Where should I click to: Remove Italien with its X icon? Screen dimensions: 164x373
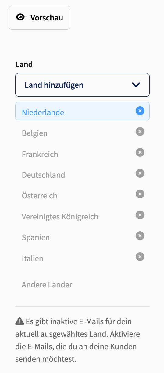pos(140,257)
